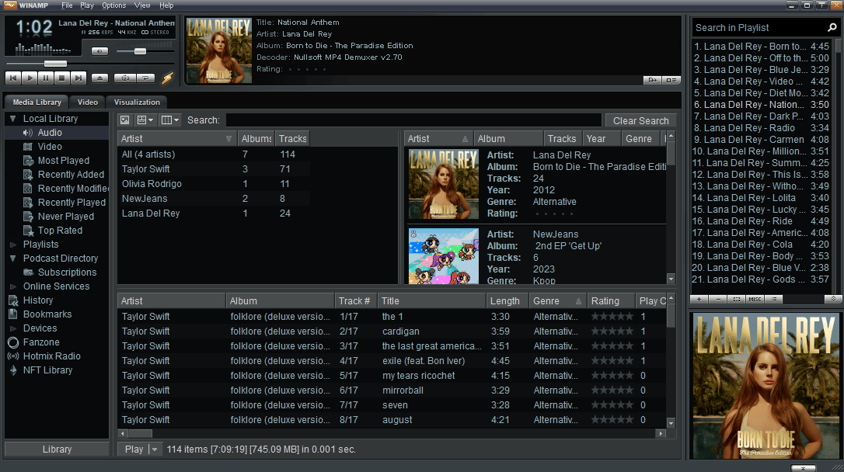Open the Fanzone section

41,342
